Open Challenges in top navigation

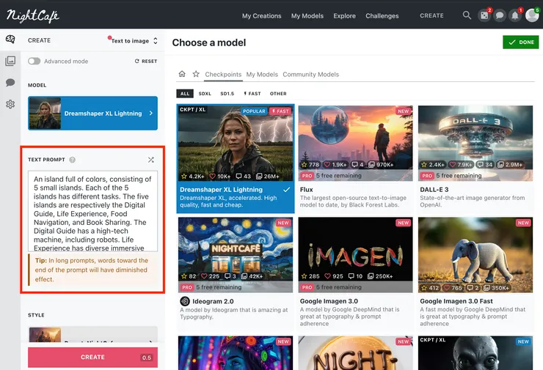pyautogui.click(x=382, y=16)
